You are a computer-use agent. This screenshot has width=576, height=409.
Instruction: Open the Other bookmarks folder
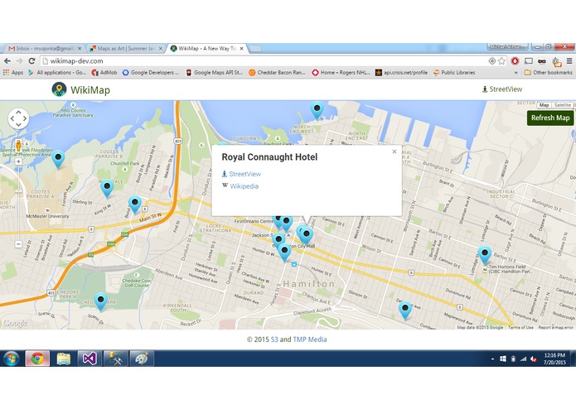549,73
